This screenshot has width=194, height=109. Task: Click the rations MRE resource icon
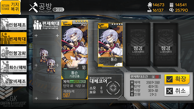click(x=150, y=10)
